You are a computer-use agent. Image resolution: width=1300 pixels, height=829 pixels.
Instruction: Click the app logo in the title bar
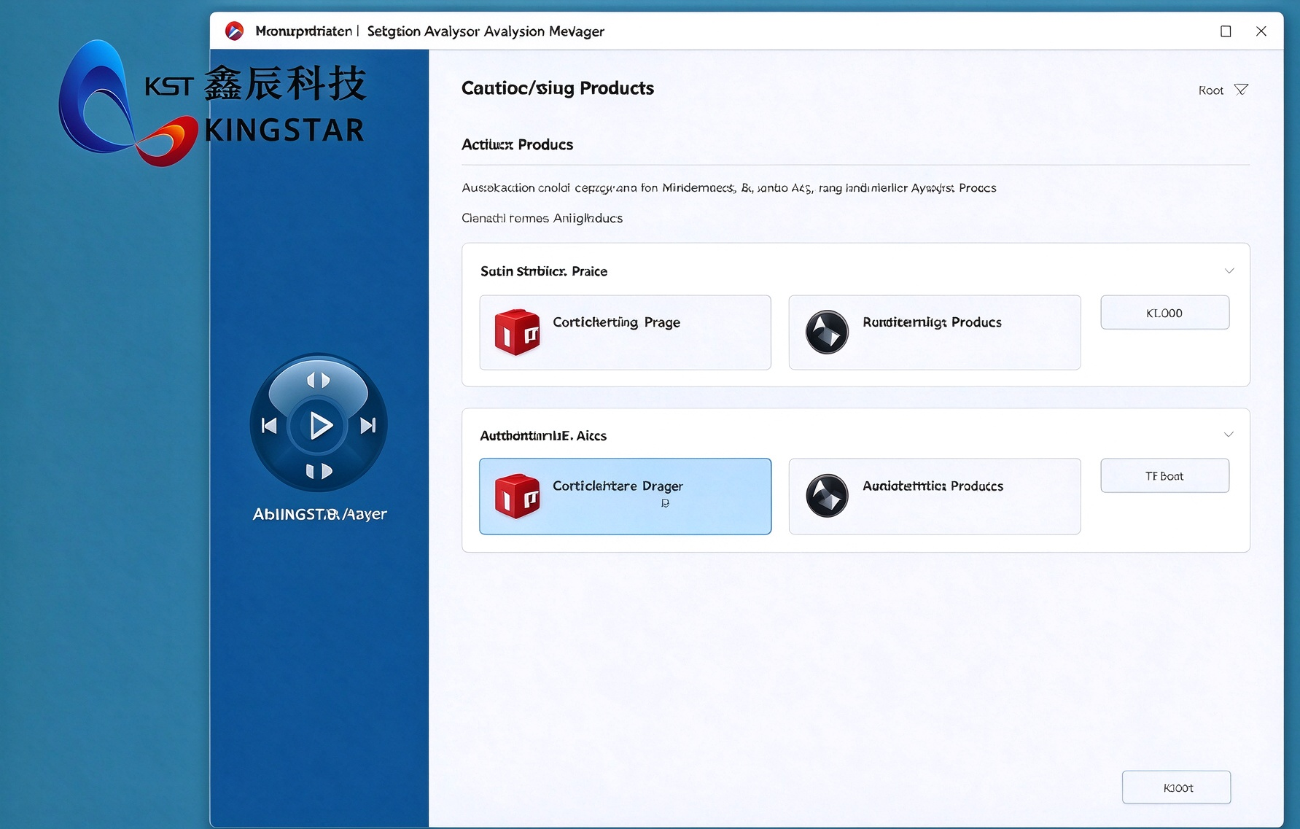(x=234, y=31)
